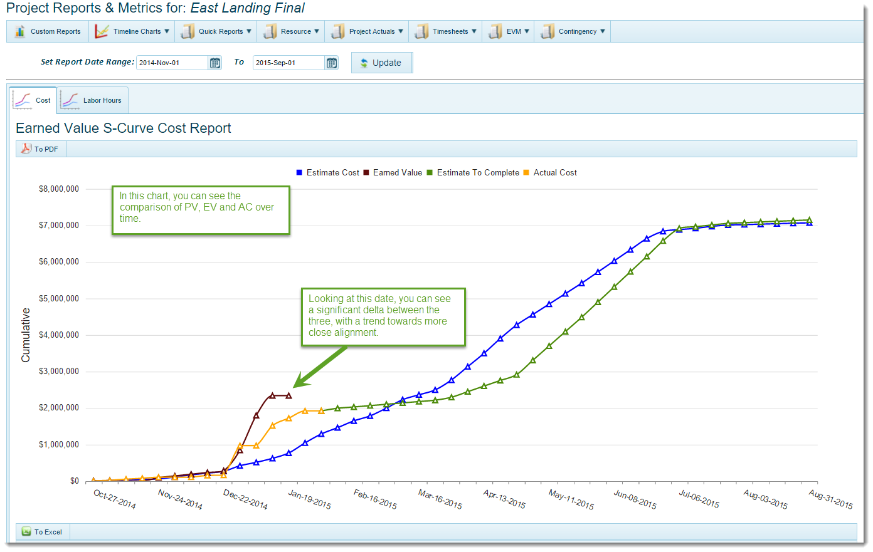
Task: Expand the Project Actuals dropdown arrow
Action: 401,31
